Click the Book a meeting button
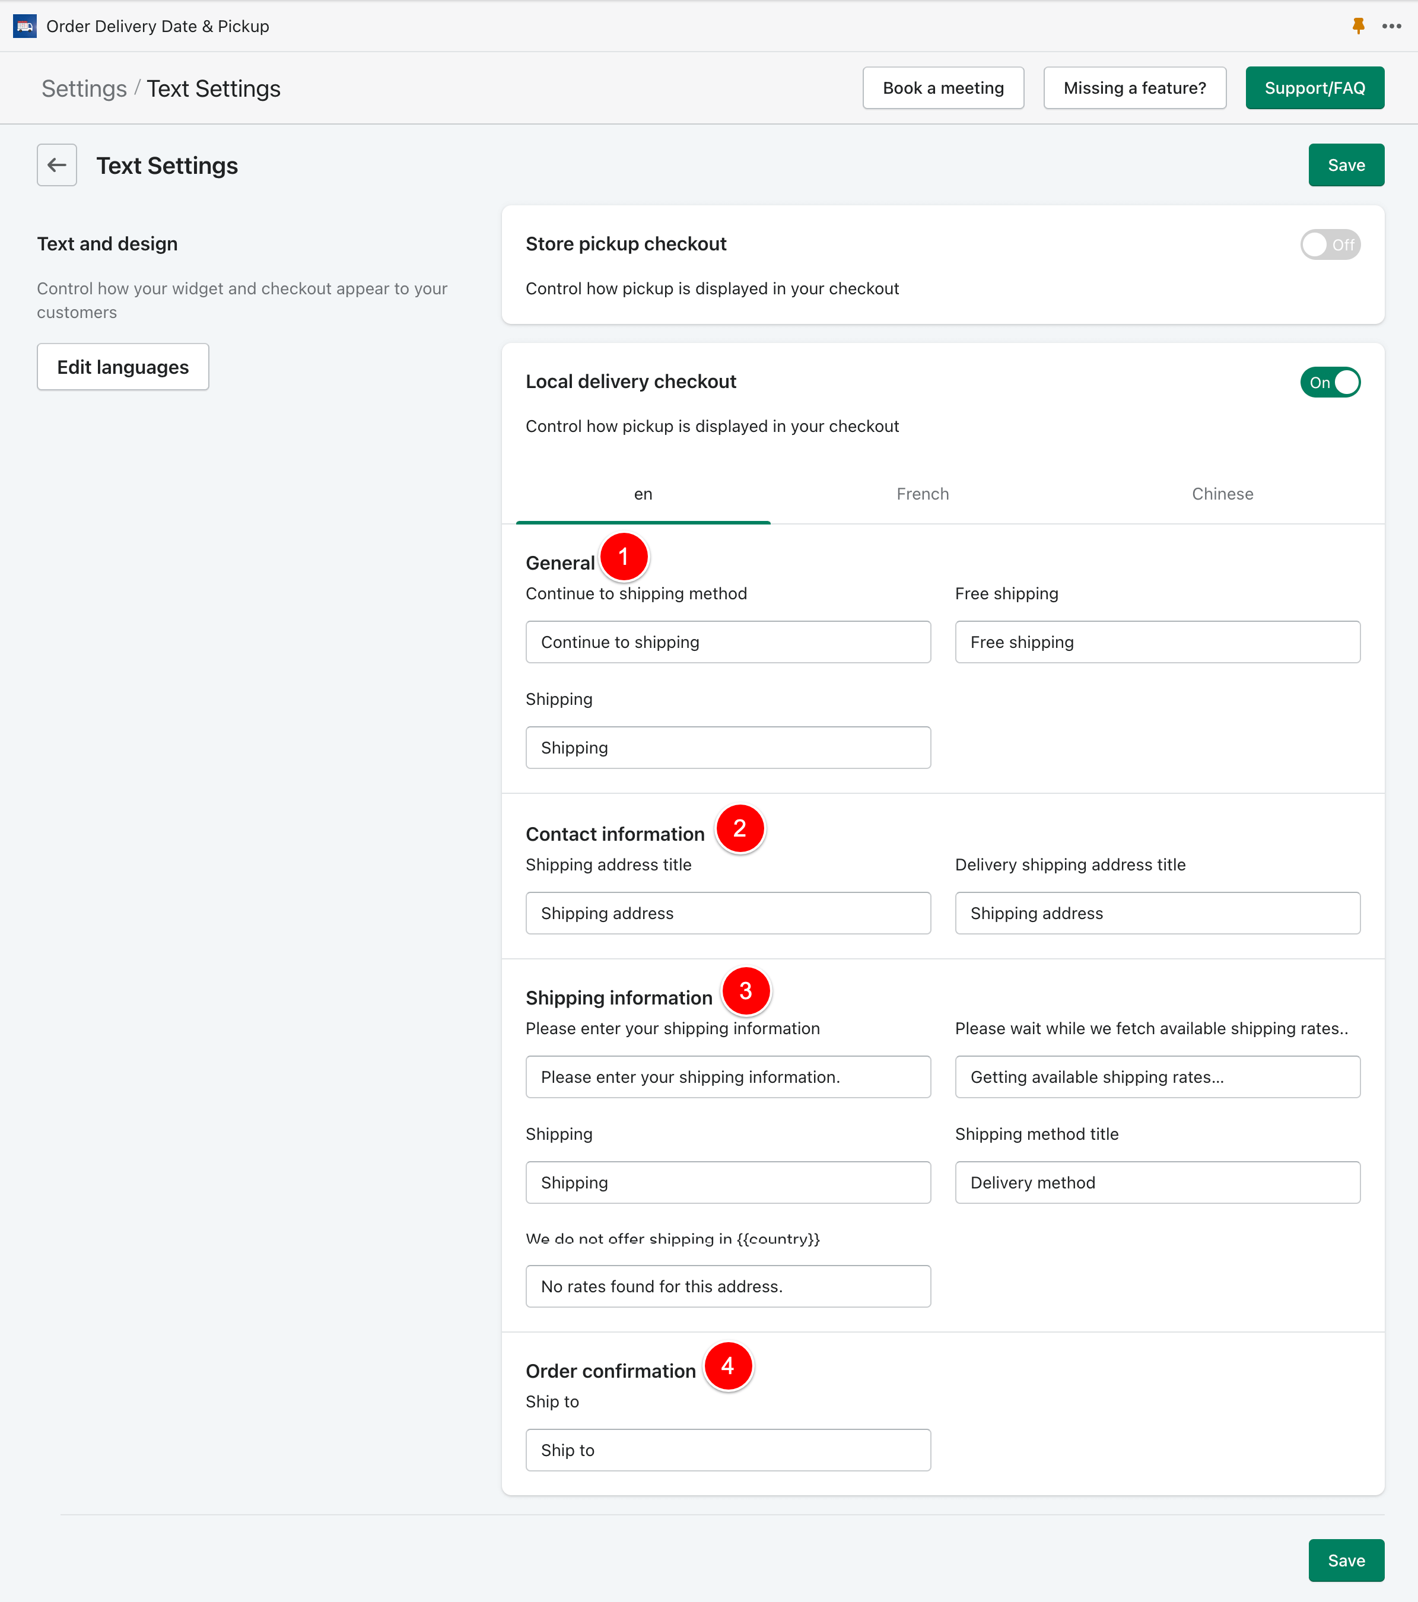 point(943,88)
